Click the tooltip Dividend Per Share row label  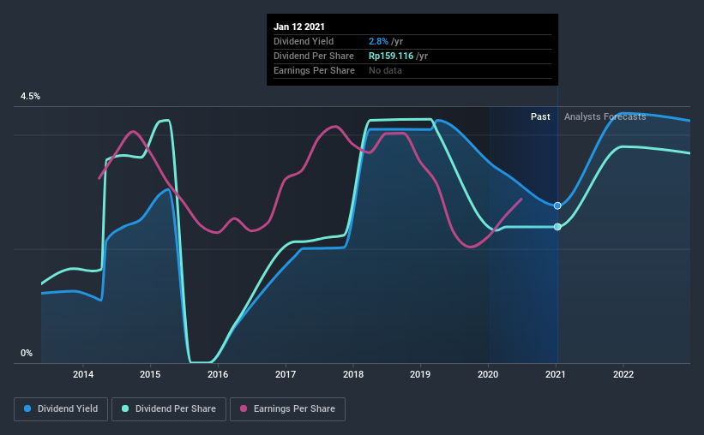[314, 56]
